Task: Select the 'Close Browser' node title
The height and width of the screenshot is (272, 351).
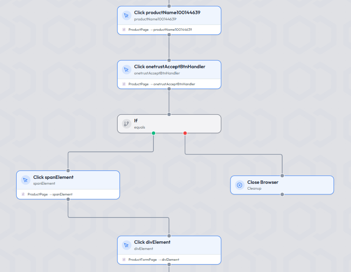Action: point(263,182)
